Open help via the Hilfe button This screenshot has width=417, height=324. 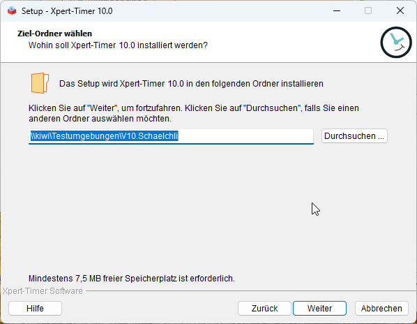pos(35,309)
